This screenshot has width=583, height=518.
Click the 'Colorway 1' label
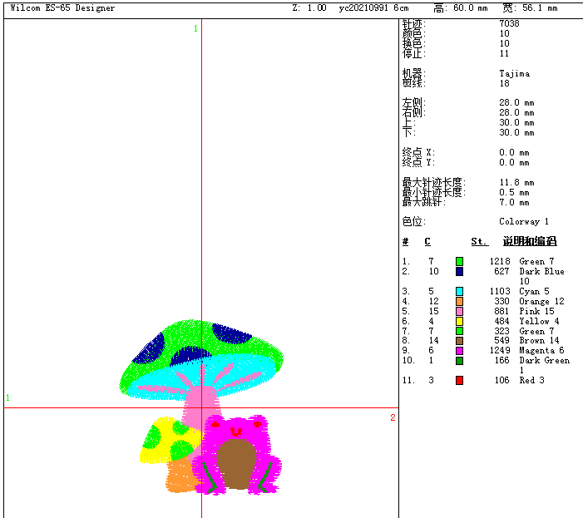coord(524,222)
